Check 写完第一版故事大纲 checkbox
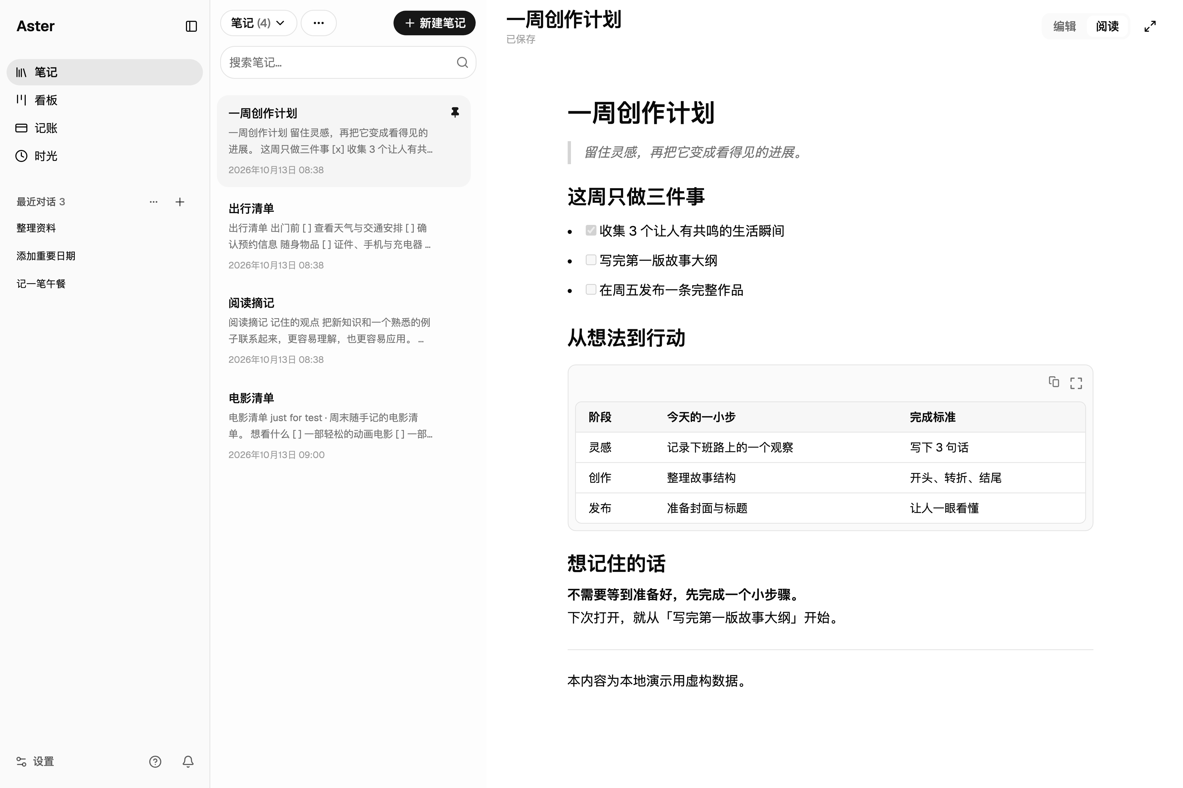This screenshot has width=1183, height=788. (591, 260)
